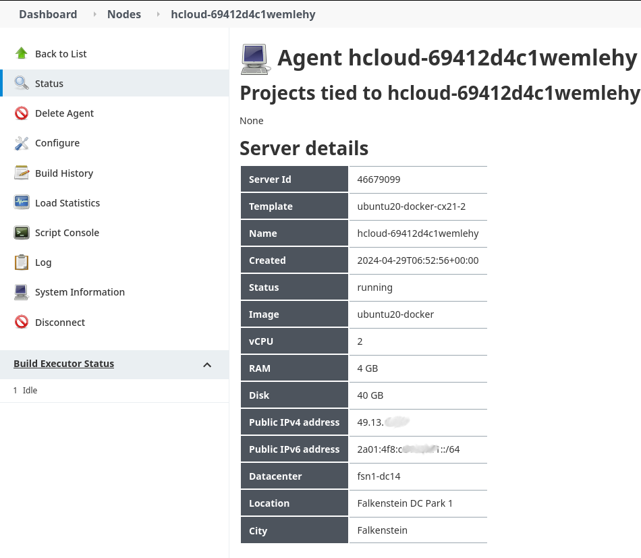The width and height of the screenshot is (641, 558).
Task: Click the vCPU value 2
Action: point(360,341)
